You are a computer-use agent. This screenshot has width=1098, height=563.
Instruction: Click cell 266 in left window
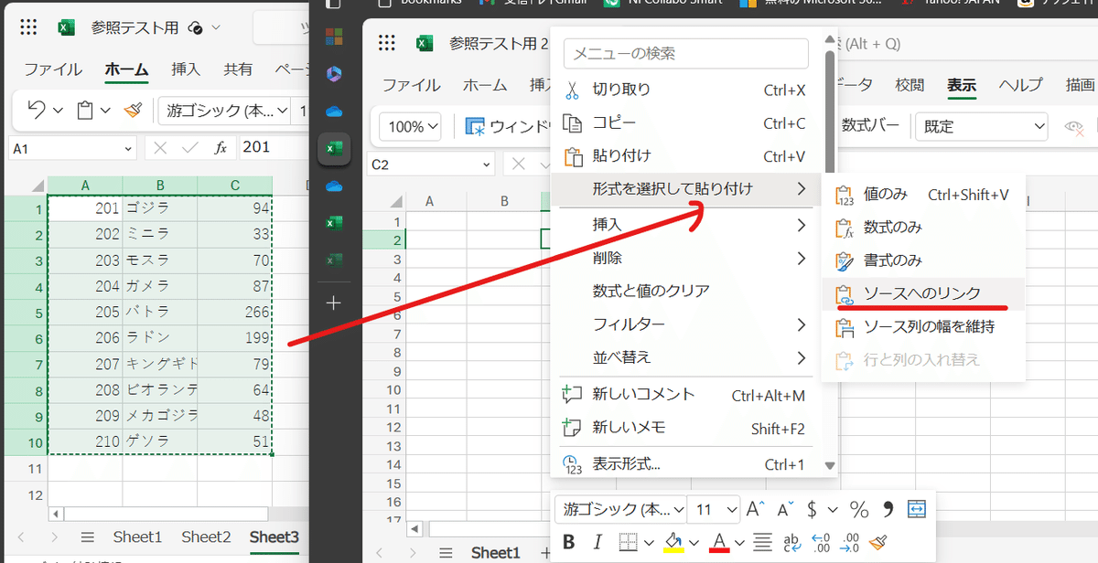point(235,312)
